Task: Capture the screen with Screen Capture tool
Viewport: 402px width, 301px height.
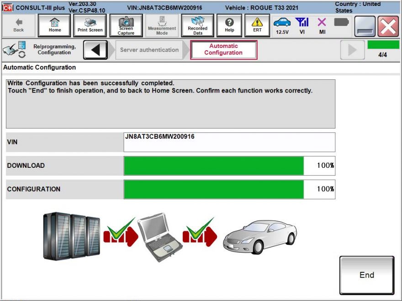Action: 126,26
